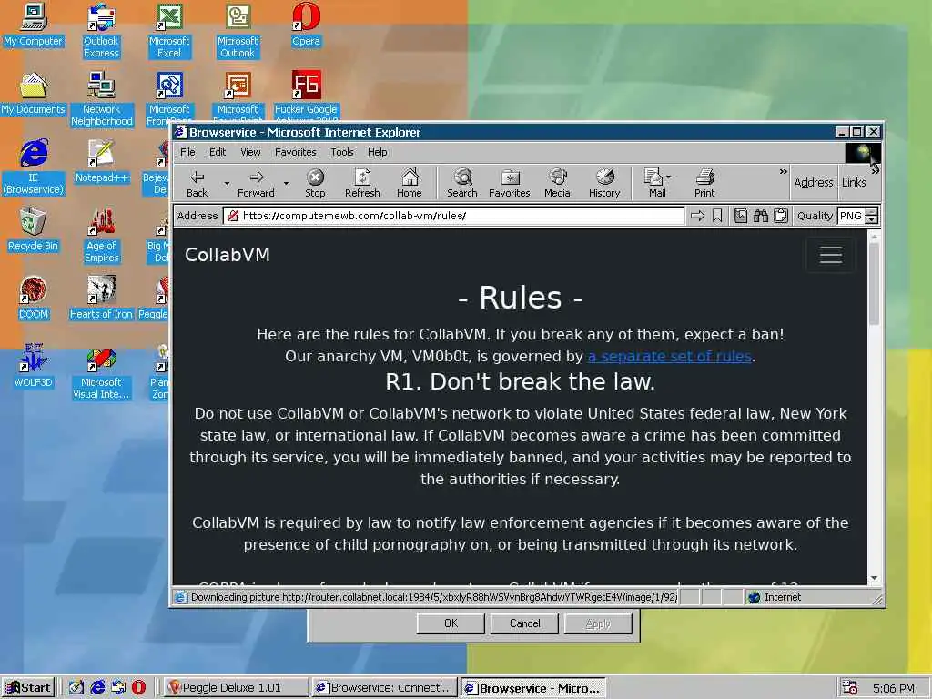932x699 pixels.
Task: Click OK in the background dialog
Action: (x=451, y=623)
